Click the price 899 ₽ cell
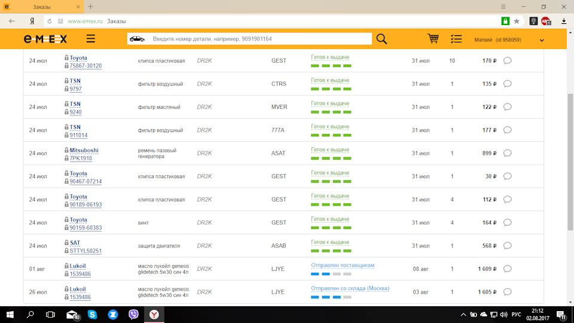Image resolution: width=574 pixels, height=323 pixels. [489, 154]
